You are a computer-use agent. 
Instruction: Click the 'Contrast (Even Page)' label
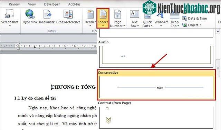coord(114,103)
